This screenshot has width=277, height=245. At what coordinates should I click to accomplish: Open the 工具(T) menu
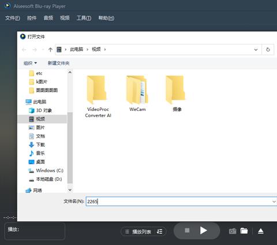click(84, 18)
